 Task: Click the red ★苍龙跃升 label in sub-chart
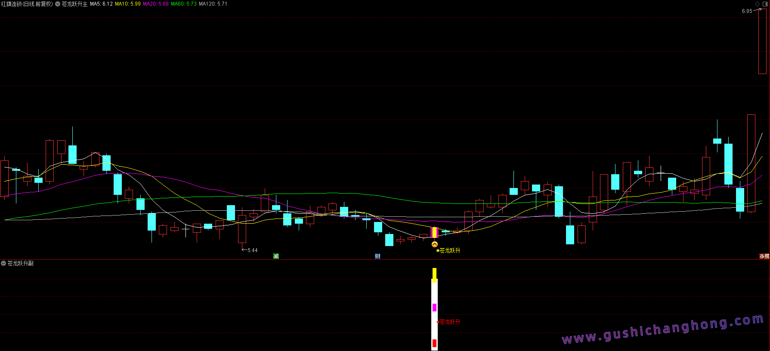click(448, 322)
